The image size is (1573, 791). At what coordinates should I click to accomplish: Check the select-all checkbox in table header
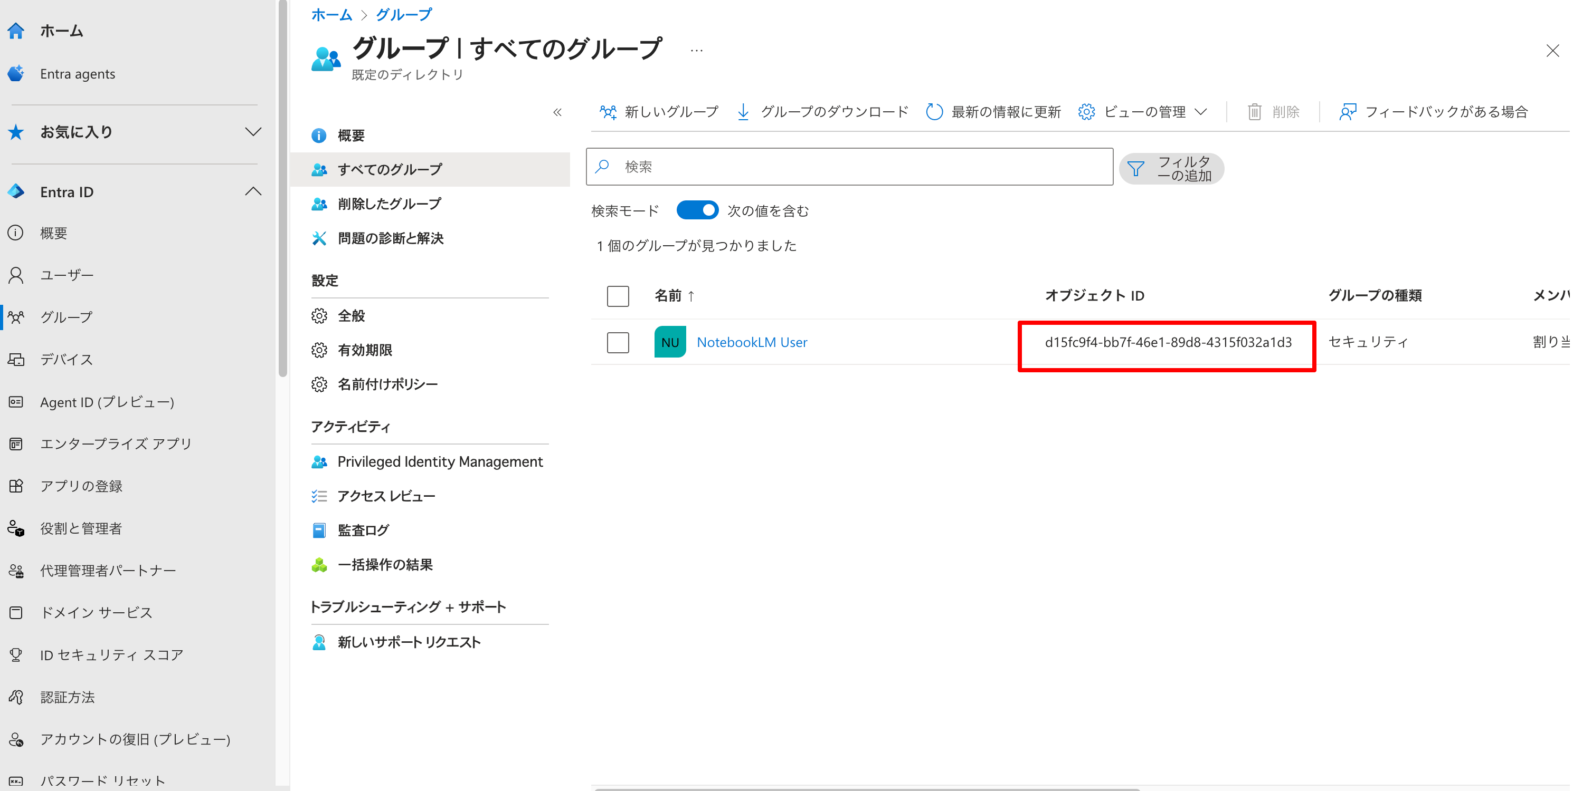tap(618, 296)
